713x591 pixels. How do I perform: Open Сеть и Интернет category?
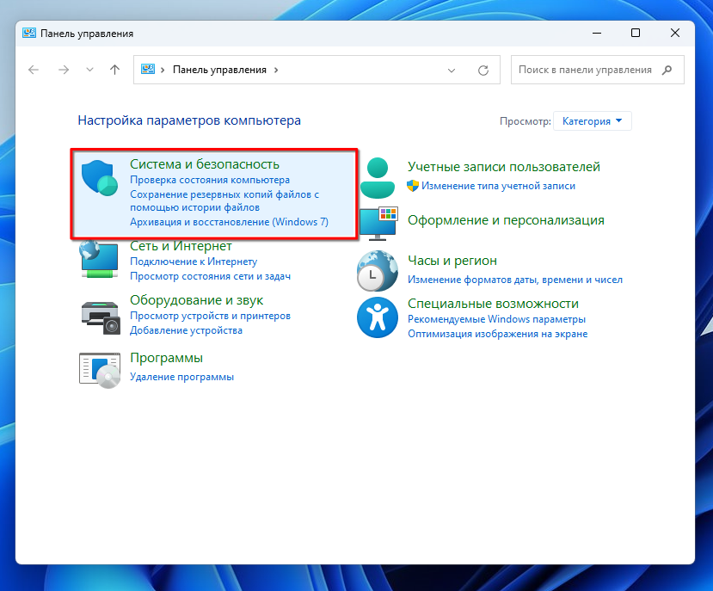[x=181, y=246]
